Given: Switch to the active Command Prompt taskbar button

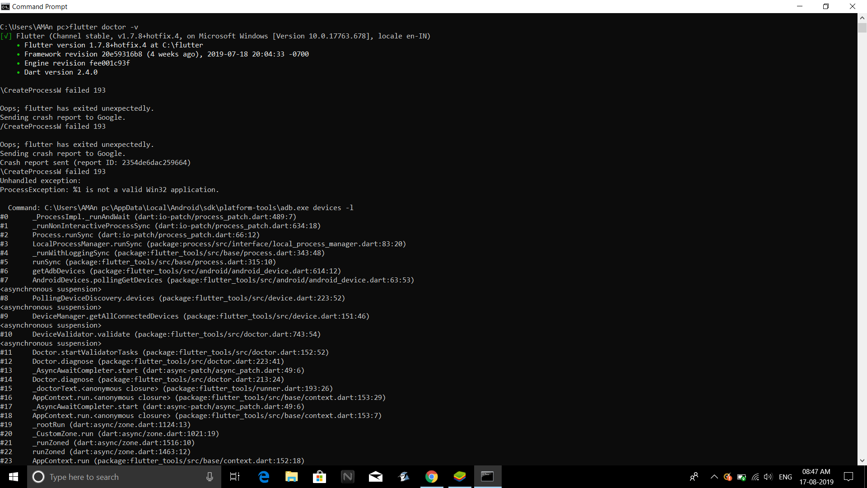Looking at the screenshot, I should tap(488, 477).
